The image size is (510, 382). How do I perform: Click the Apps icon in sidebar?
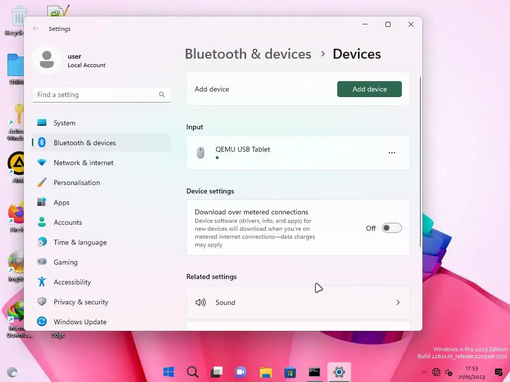tap(42, 202)
